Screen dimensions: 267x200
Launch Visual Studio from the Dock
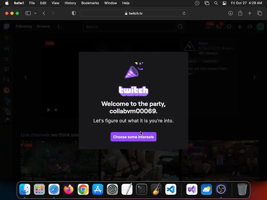coord(192,189)
